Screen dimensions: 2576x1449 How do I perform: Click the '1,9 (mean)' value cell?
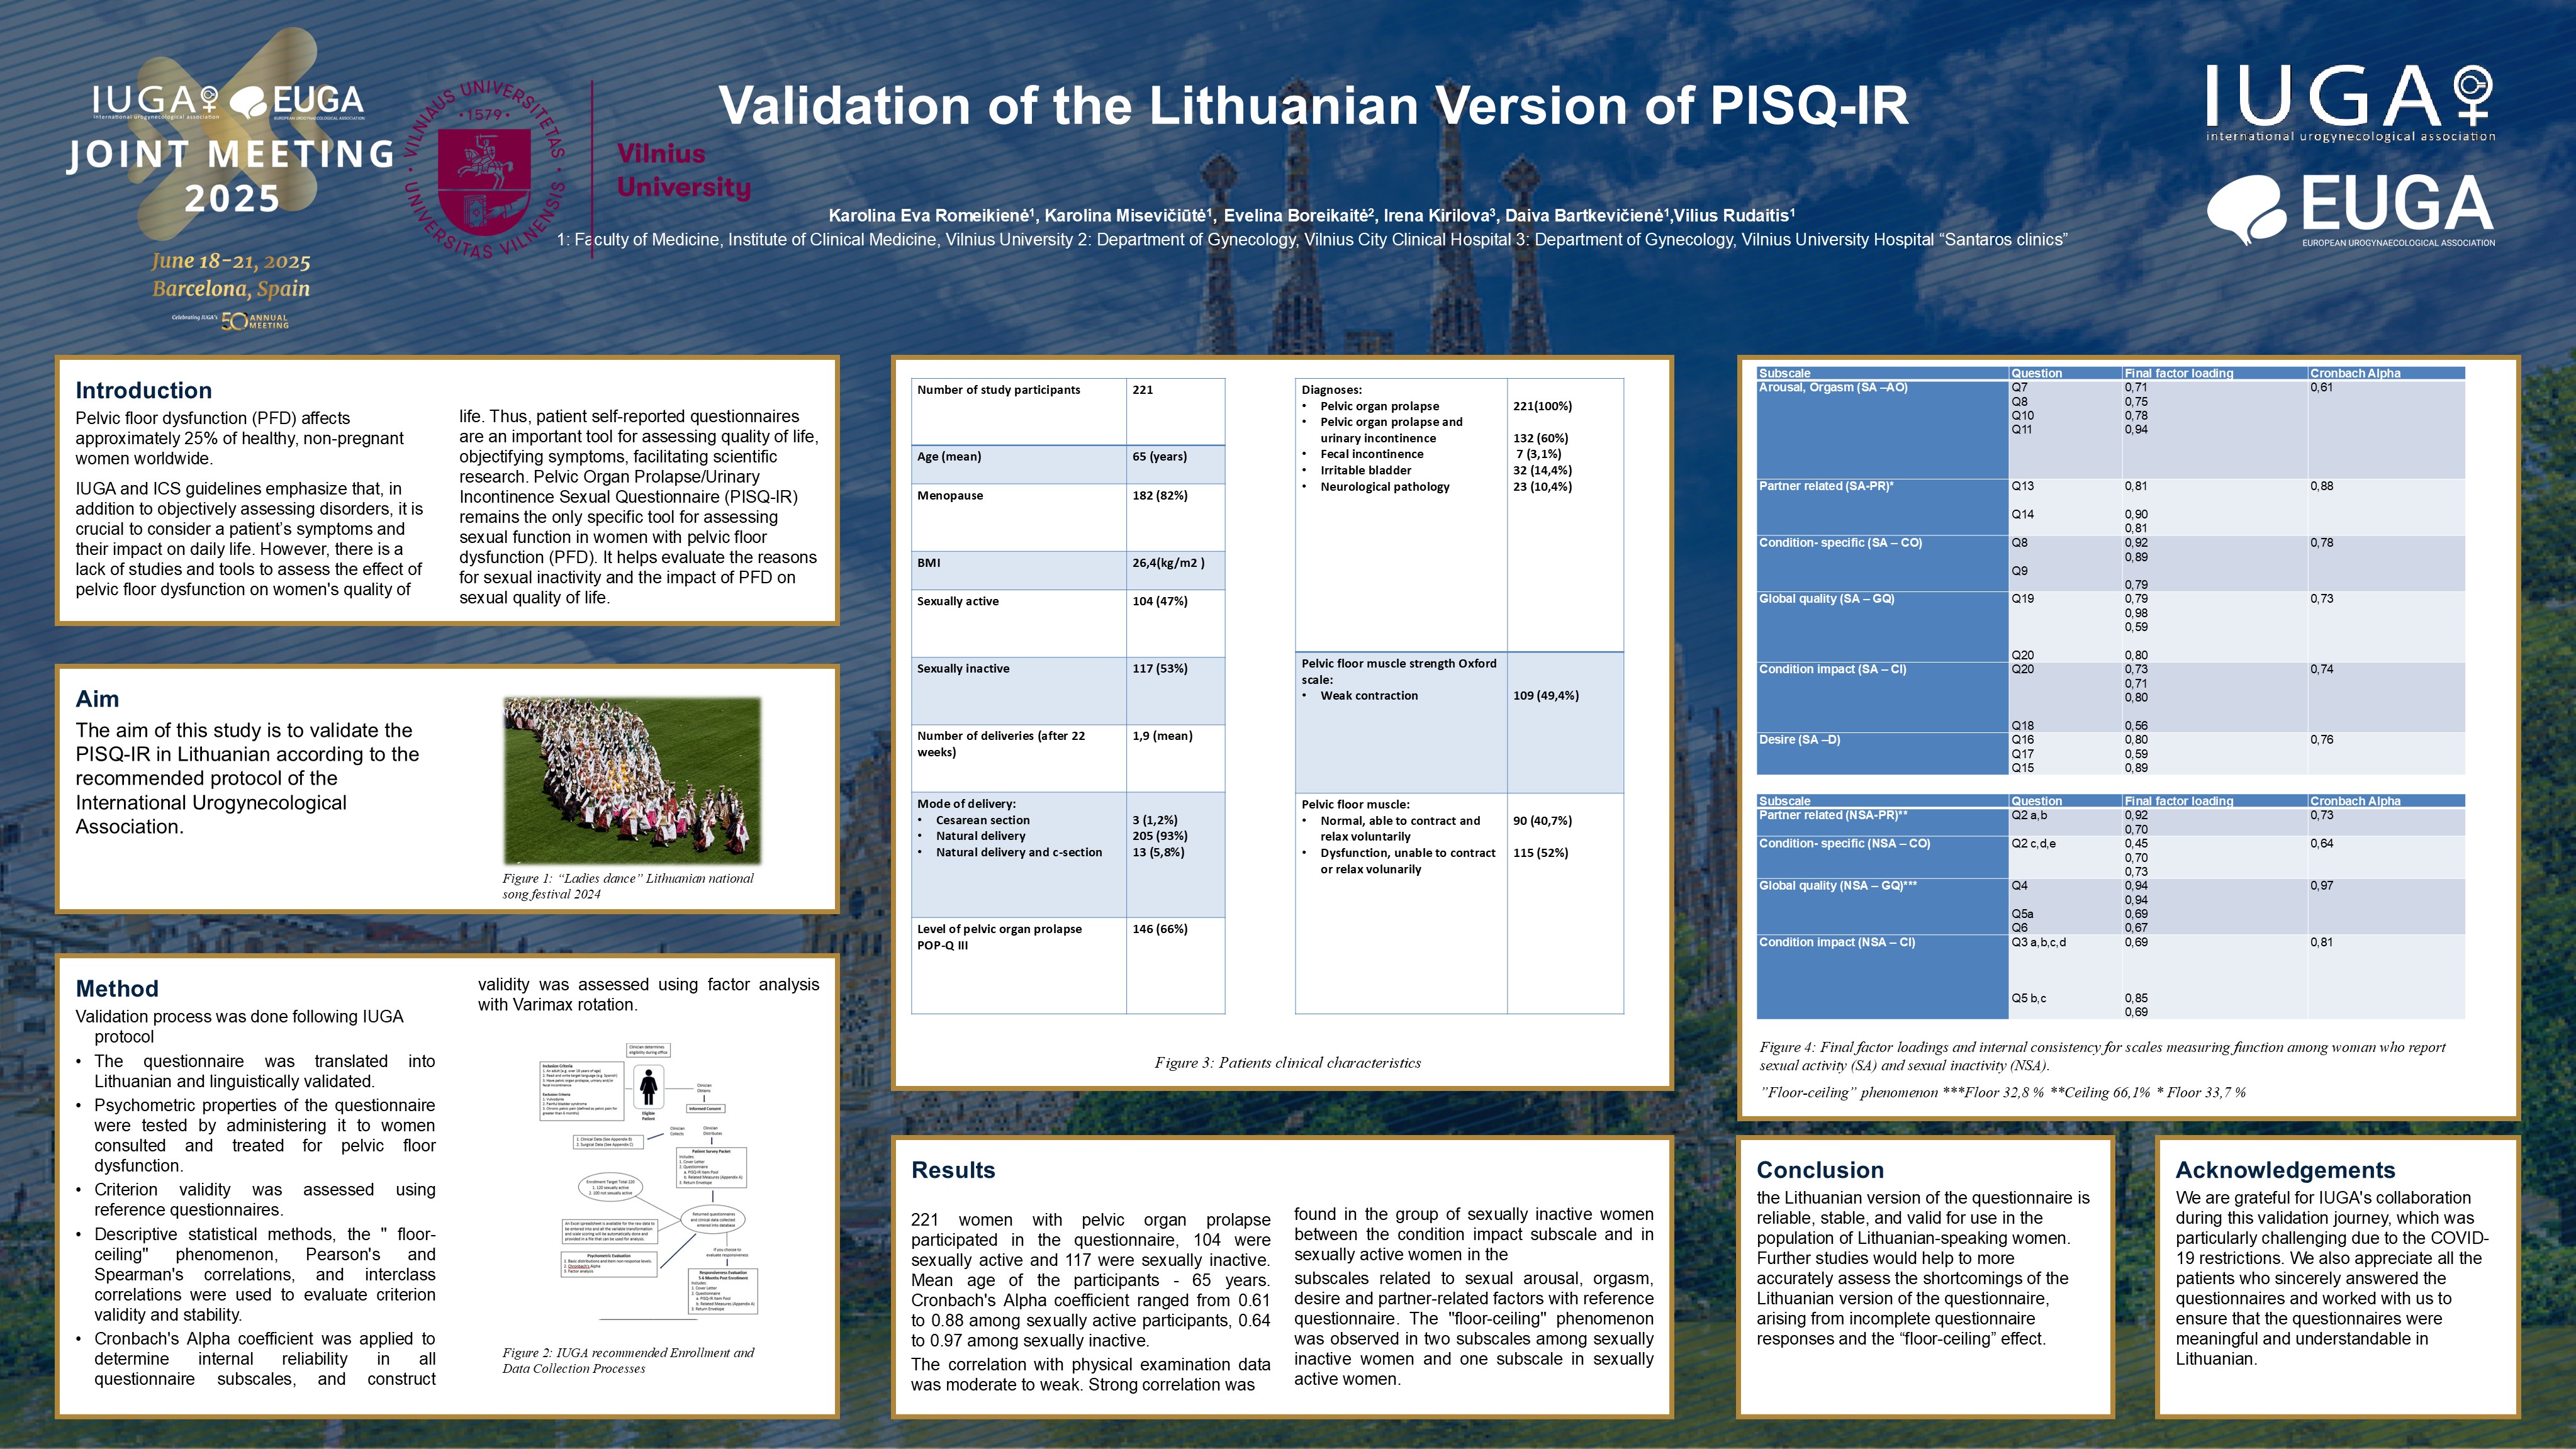pos(1175,758)
